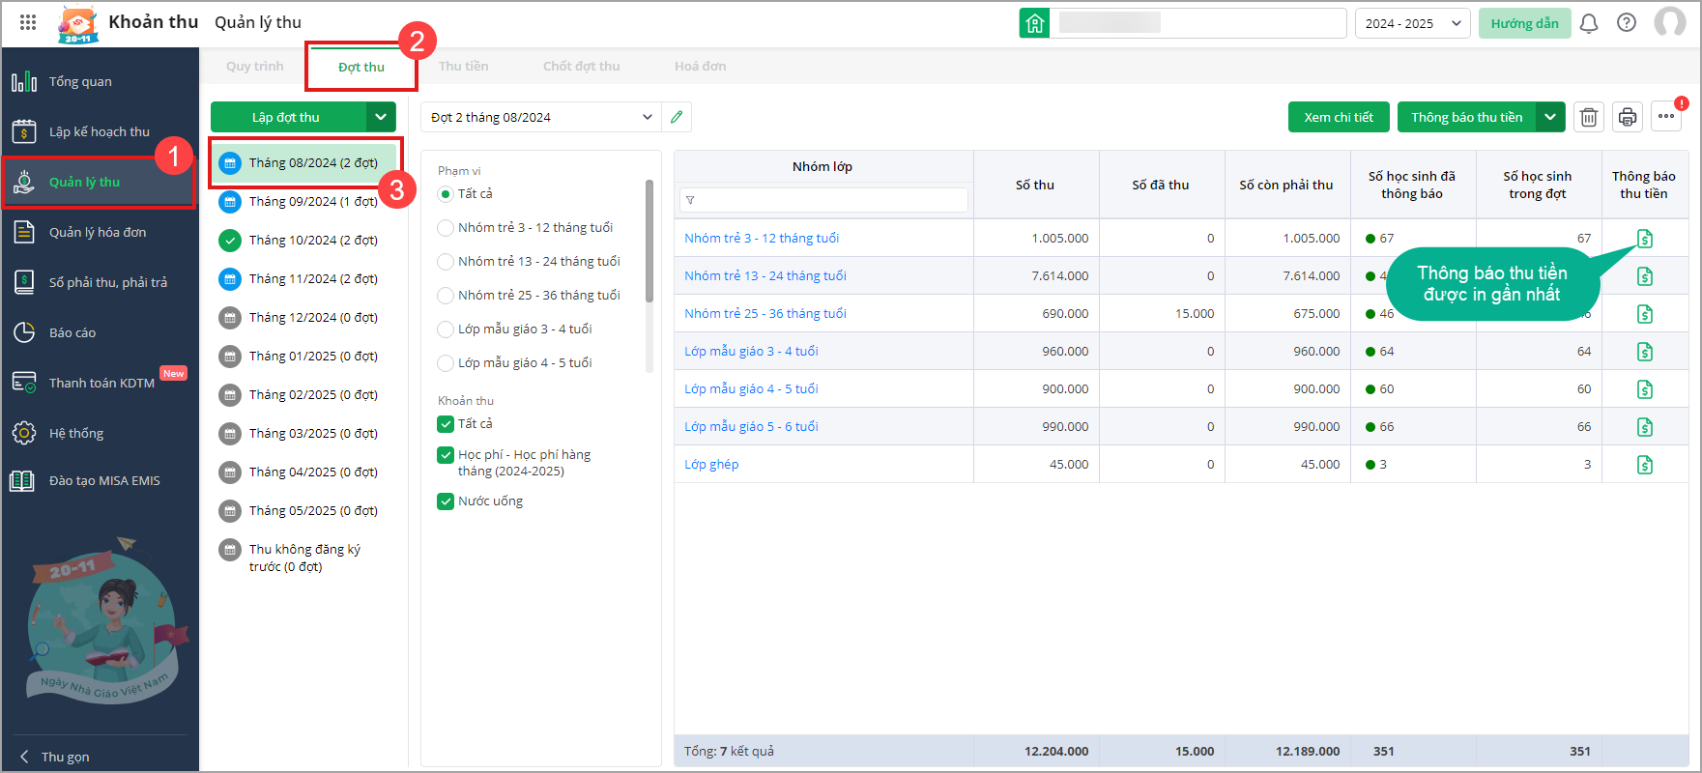The height and width of the screenshot is (773, 1702).
Task: Click the filter panel vertical scrollbar
Action: pos(649,242)
